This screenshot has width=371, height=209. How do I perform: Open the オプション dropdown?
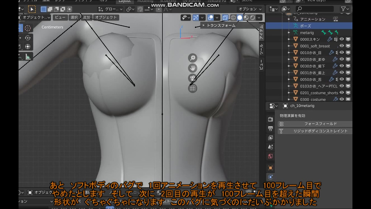[x=250, y=9]
